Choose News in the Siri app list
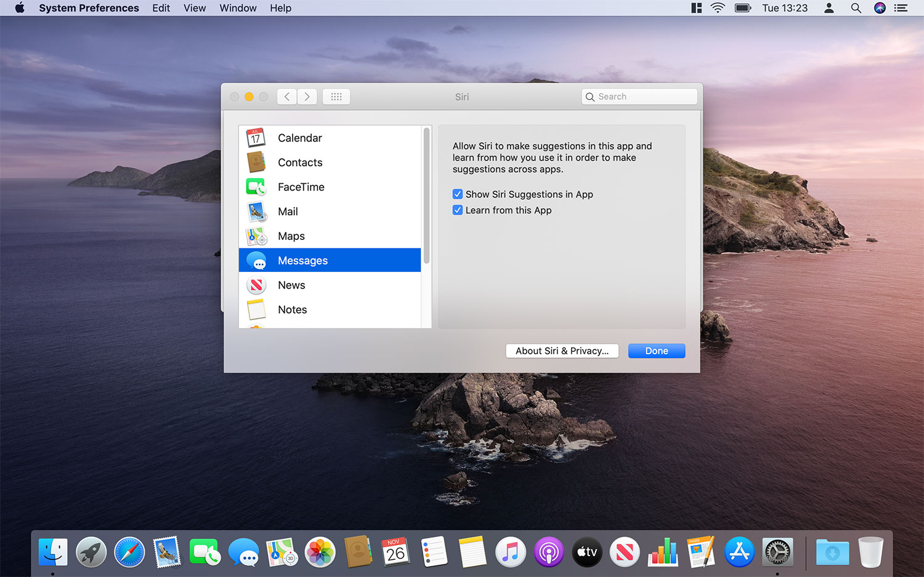 291,285
